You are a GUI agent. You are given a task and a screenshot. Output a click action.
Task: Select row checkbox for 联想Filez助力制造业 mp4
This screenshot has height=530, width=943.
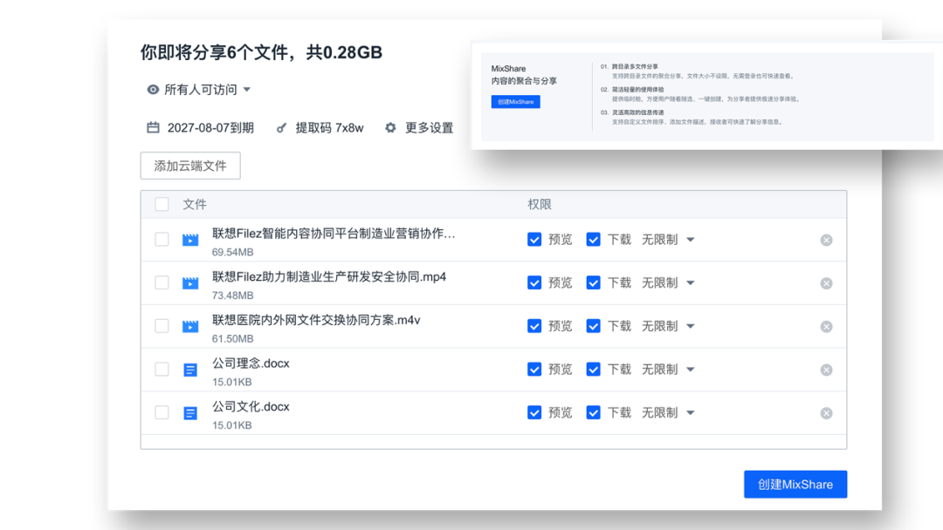[162, 282]
